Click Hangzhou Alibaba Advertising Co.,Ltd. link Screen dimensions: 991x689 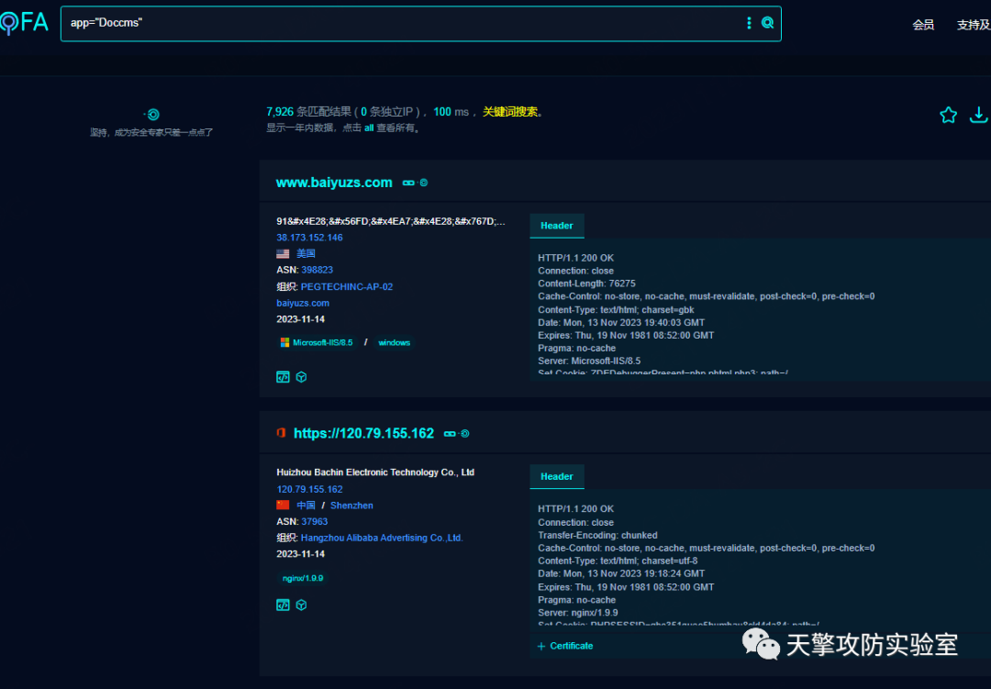382,538
